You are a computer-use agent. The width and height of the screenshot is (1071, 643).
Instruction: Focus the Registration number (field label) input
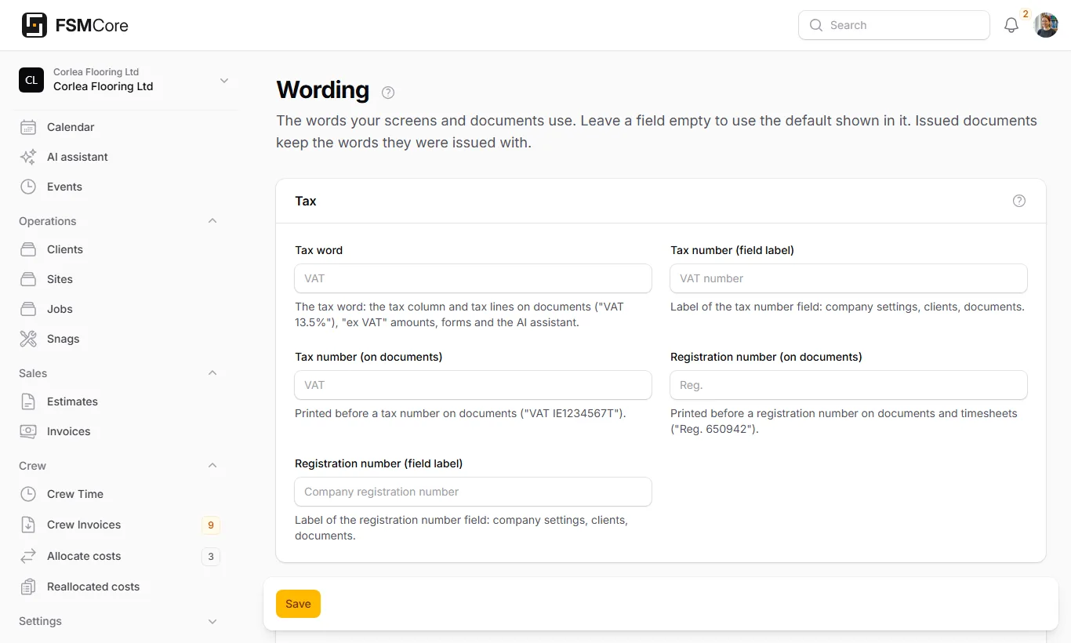[473, 492]
